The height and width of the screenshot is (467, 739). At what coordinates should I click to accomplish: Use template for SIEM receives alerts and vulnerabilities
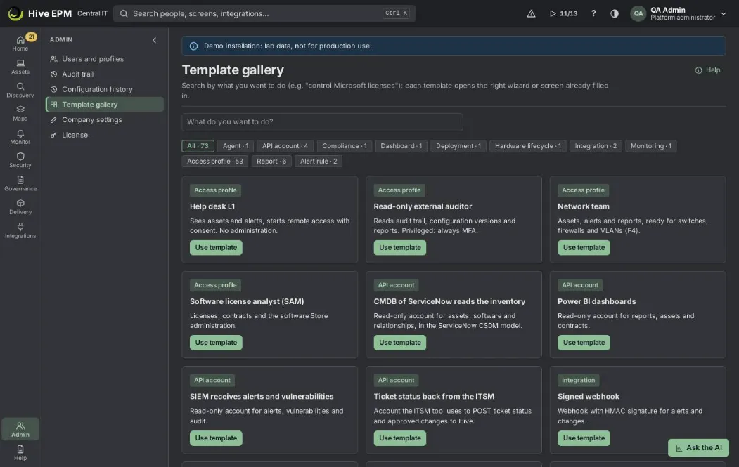(x=216, y=438)
